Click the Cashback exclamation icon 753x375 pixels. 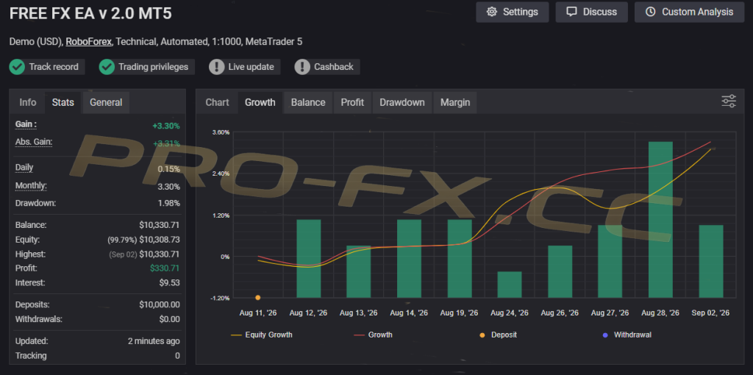(x=302, y=67)
